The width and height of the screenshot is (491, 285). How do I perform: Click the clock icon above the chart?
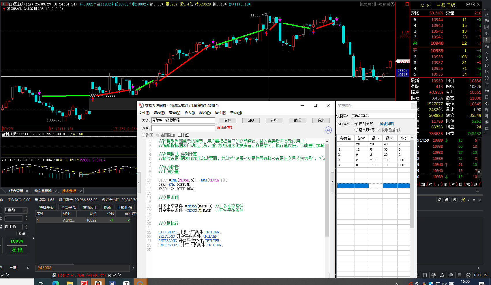(x=393, y=4)
